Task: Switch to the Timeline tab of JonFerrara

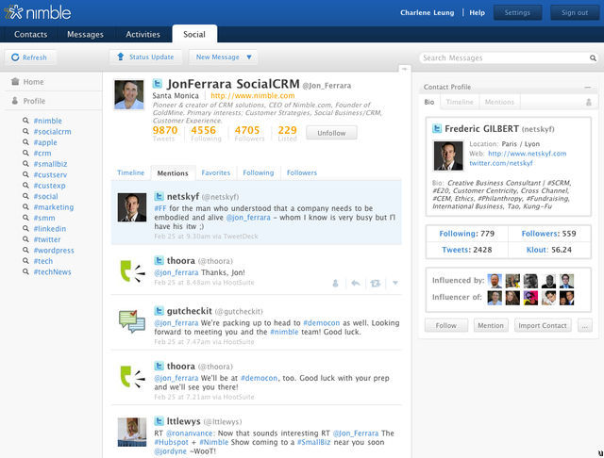Action: tap(131, 172)
